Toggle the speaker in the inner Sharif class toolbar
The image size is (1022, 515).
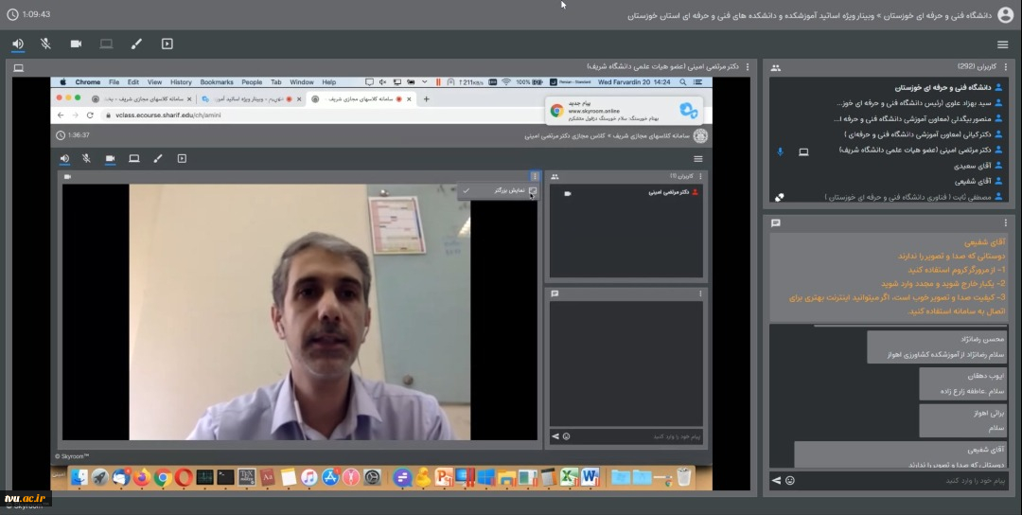click(x=64, y=158)
